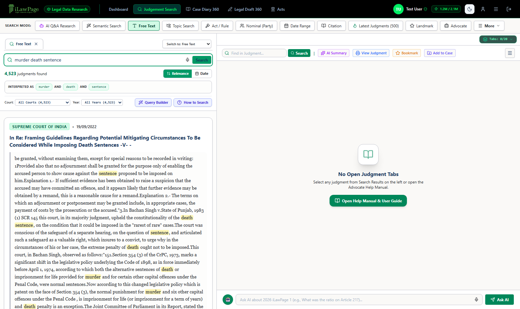Click the sentence keyword chip
Screen dimensions: 520x309
point(99,87)
